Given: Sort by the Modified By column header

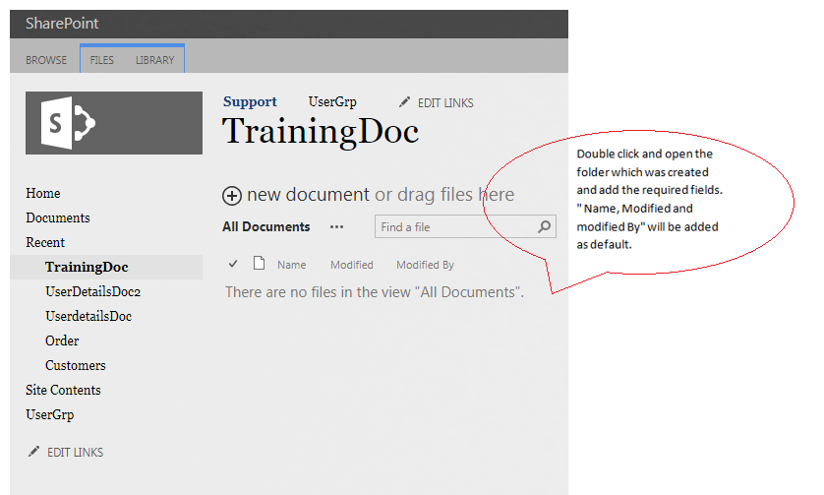Looking at the screenshot, I should [x=425, y=265].
